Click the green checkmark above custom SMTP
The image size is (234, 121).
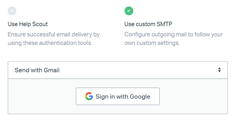coord(129,11)
